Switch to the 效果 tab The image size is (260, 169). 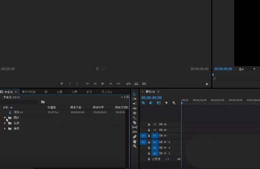(x=74, y=92)
